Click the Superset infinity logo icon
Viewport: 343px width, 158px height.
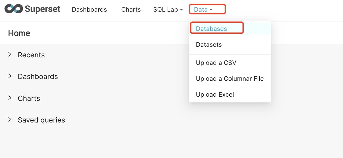(x=14, y=9)
